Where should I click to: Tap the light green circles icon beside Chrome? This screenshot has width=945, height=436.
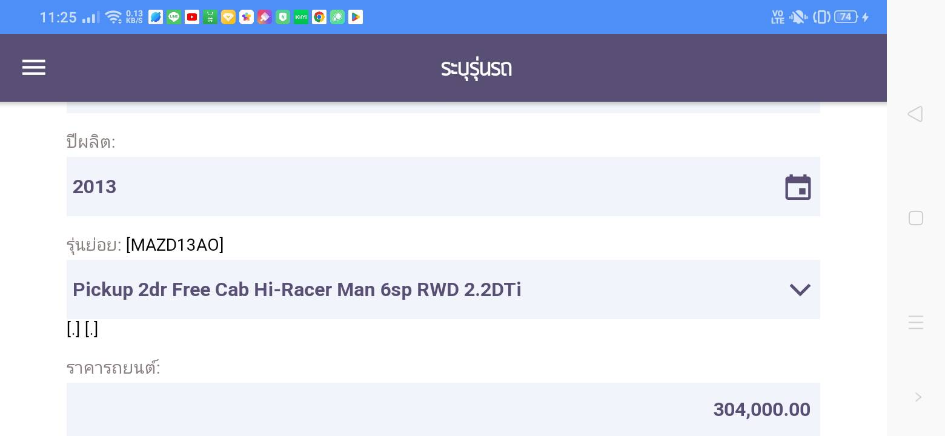tap(337, 17)
